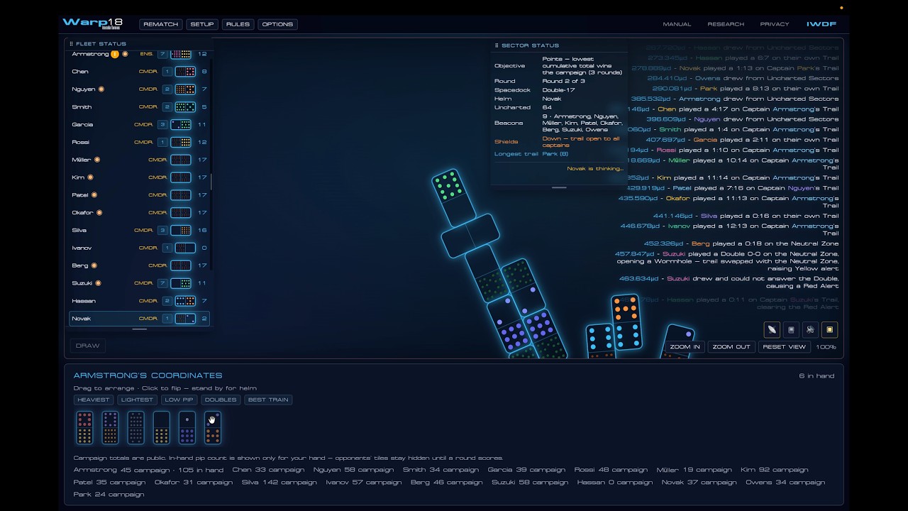Click Garcia's domino tile icon
This screenshot has height=511, width=908.
(181, 124)
